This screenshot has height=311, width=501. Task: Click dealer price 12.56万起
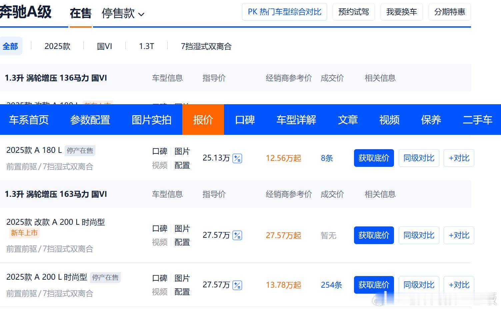[283, 158]
